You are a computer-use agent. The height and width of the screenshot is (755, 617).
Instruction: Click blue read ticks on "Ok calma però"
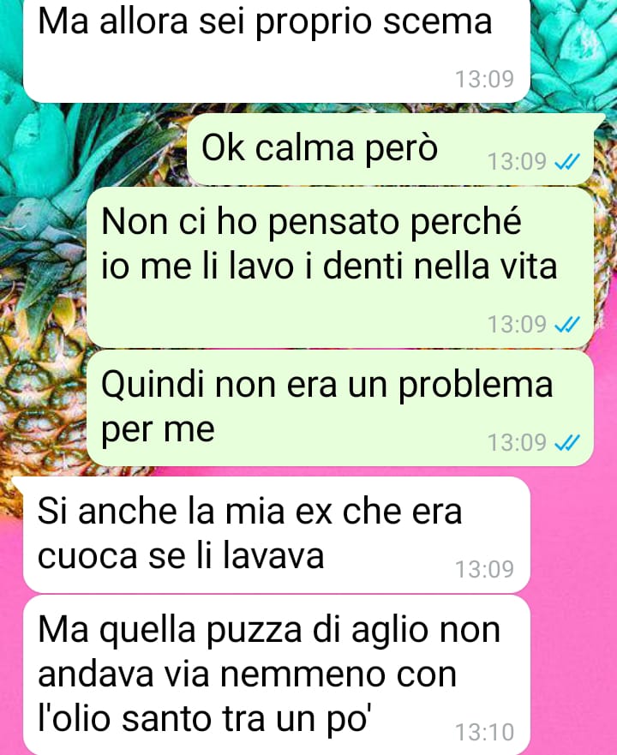(x=567, y=162)
